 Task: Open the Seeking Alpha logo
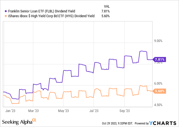19,122
